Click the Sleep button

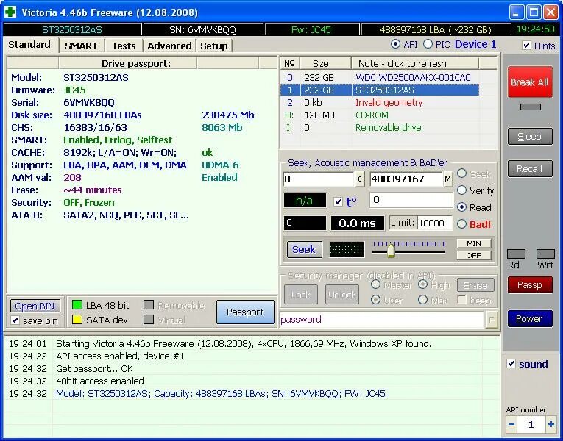pos(530,137)
